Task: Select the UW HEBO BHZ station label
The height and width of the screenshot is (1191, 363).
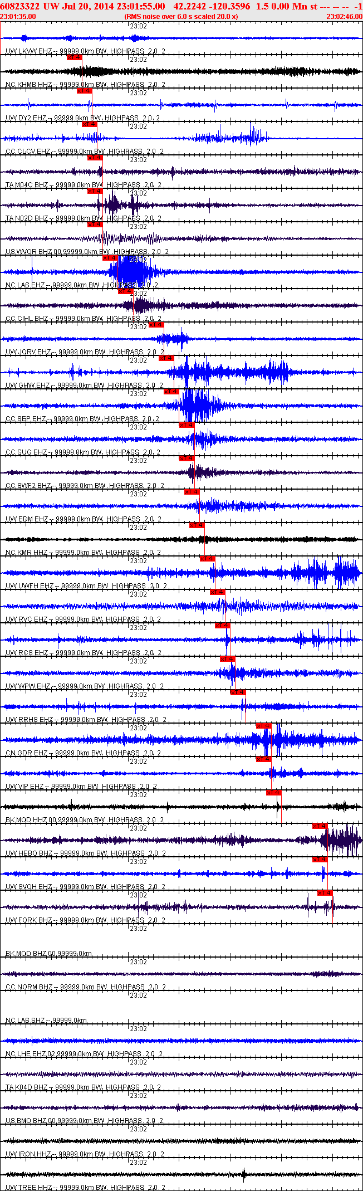Action: point(86,853)
